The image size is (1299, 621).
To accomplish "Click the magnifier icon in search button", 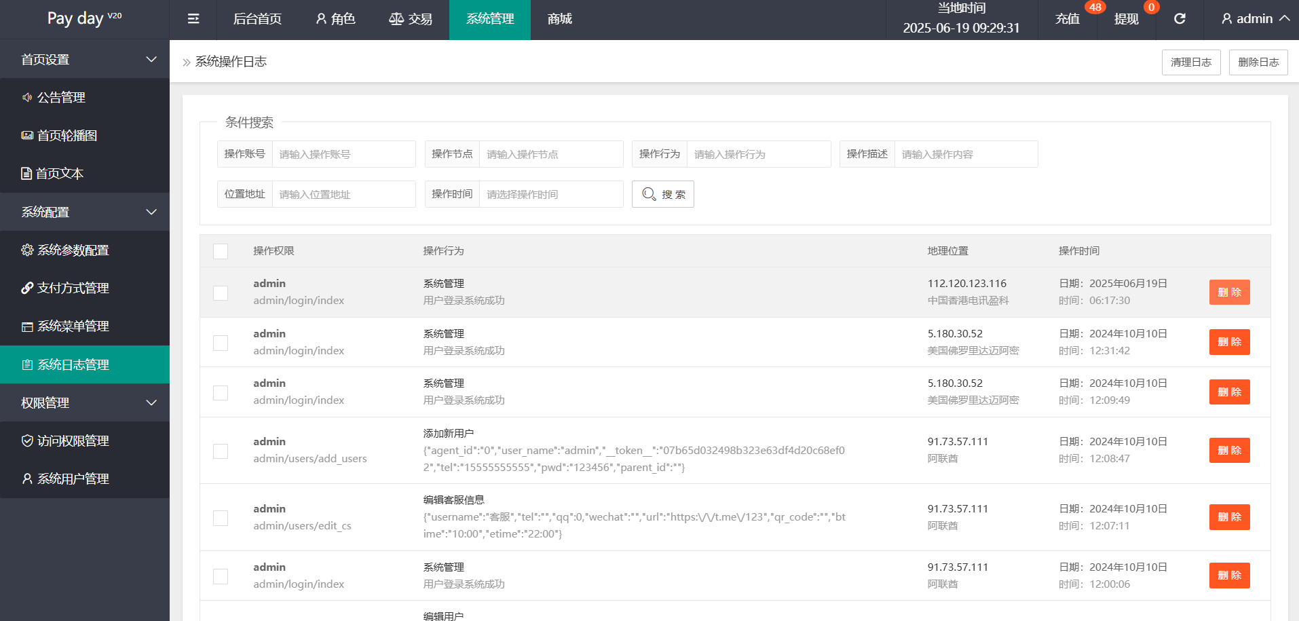I will pyautogui.click(x=649, y=194).
